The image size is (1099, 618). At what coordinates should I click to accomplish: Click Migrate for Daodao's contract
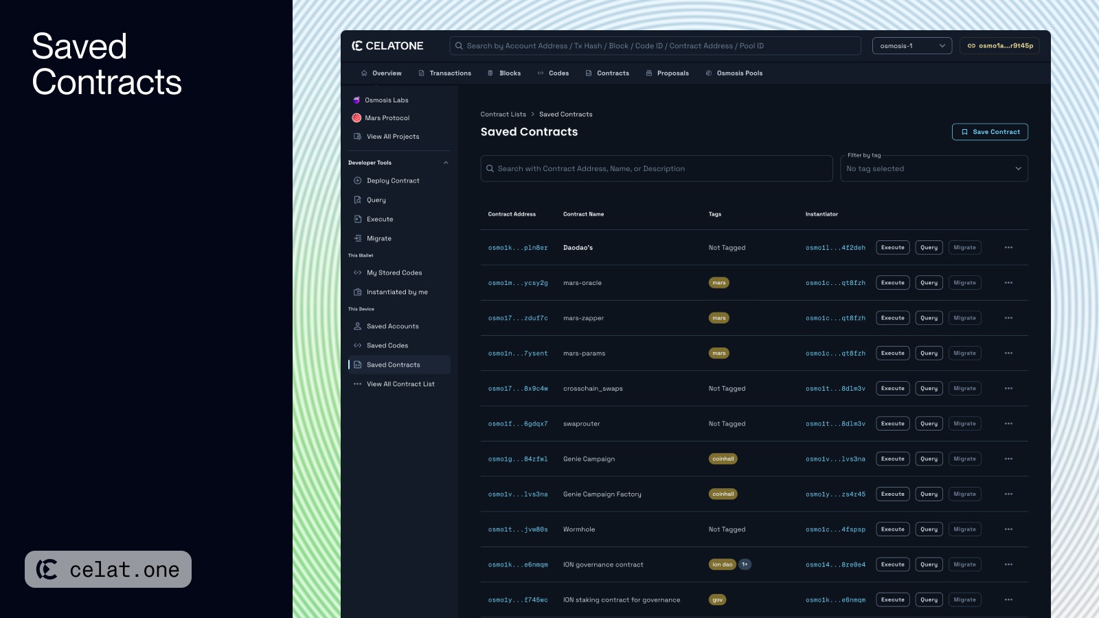coord(965,247)
